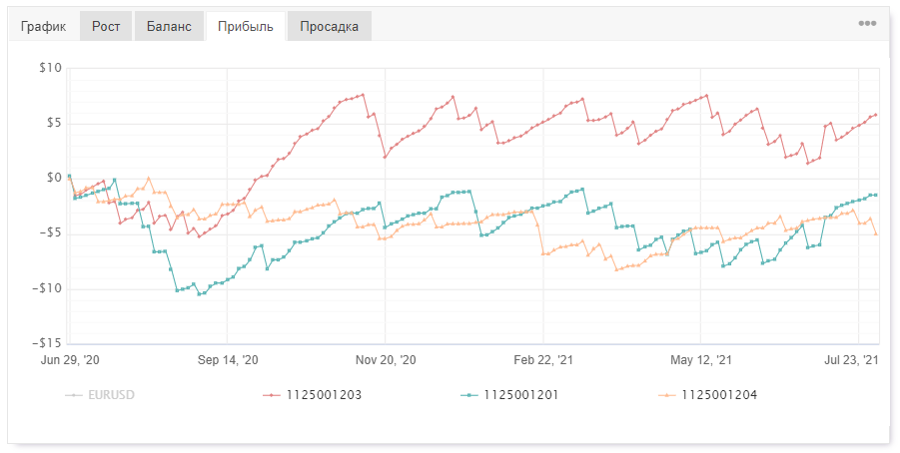The width and height of the screenshot is (900, 453).
Task: Click the Sep 14, '20 axis date label
Action: click(x=228, y=360)
